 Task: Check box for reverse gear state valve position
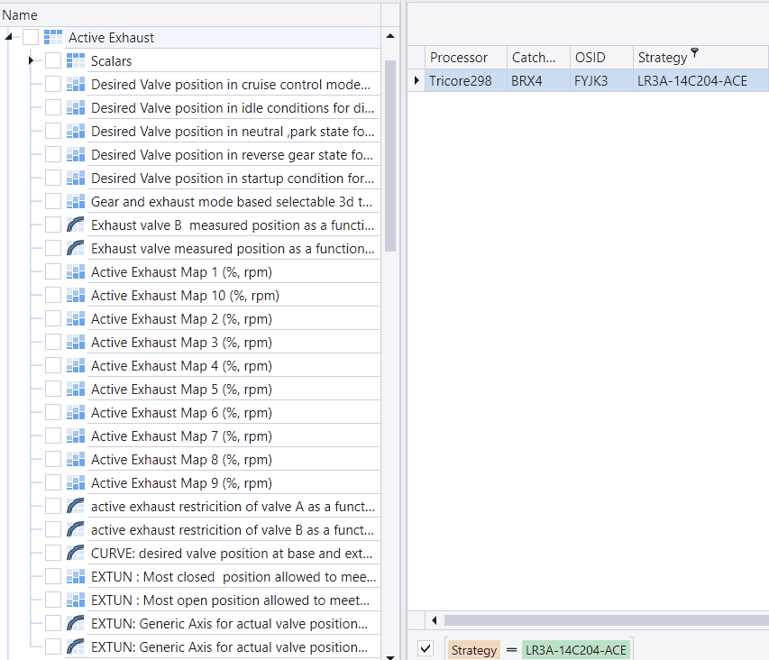(x=53, y=154)
